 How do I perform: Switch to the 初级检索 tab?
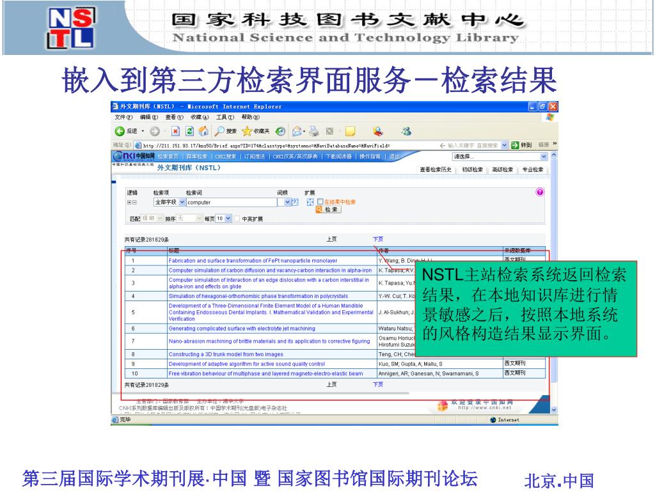pyautogui.click(x=472, y=169)
